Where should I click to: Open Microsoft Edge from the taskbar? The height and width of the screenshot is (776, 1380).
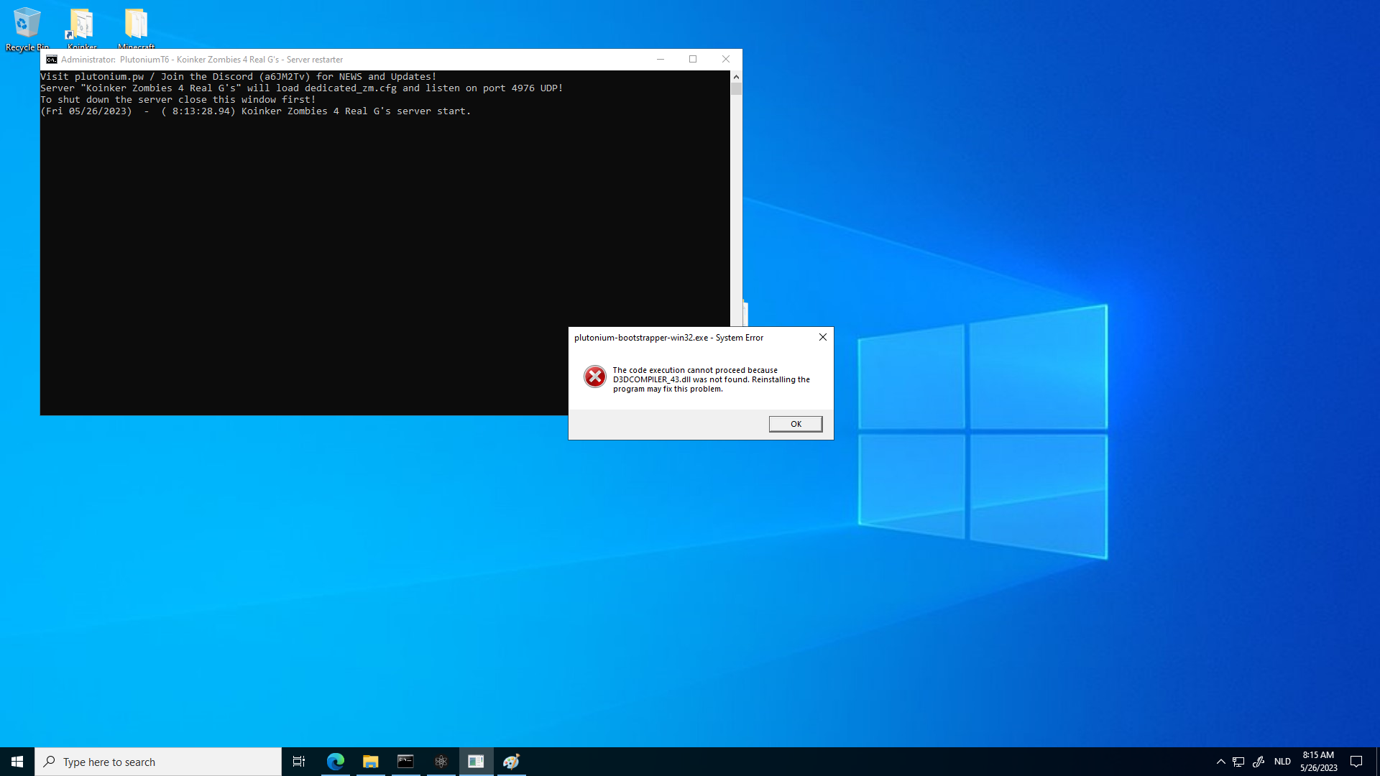(335, 762)
